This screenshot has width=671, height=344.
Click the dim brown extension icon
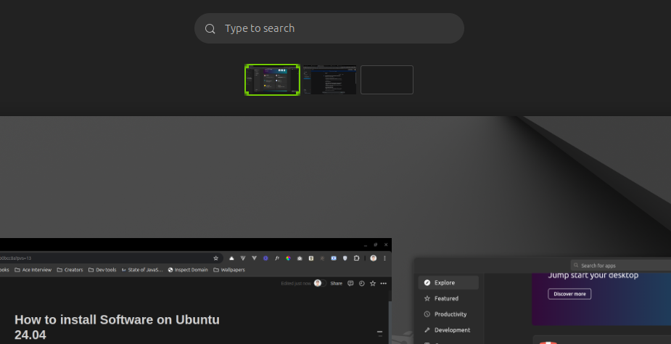[x=322, y=258]
